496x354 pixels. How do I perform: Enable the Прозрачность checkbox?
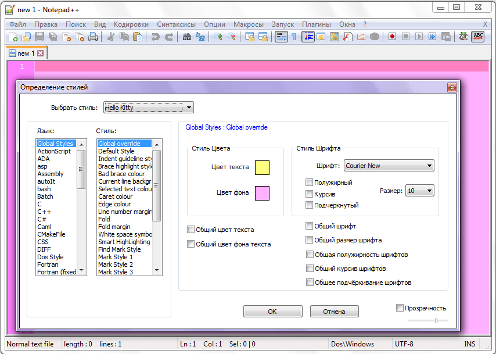(x=400, y=307)
